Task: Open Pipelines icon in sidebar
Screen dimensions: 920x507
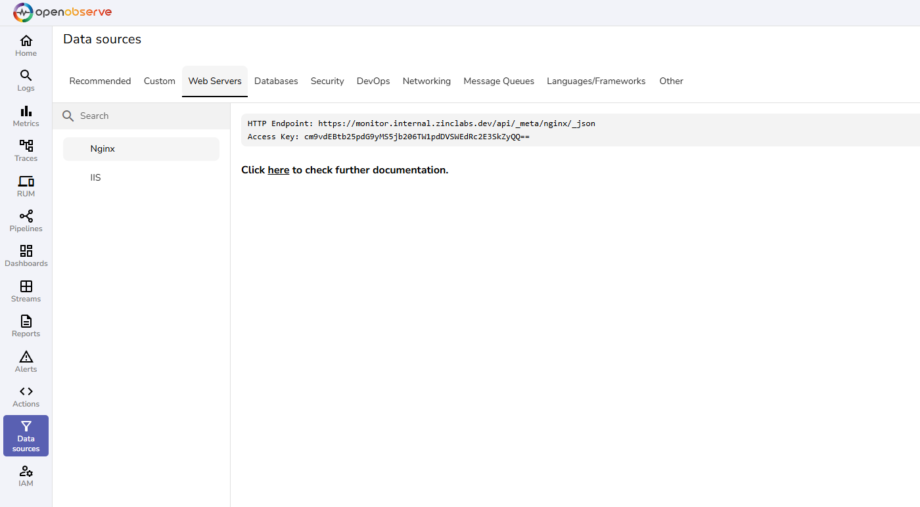Action: coord(26,216)
